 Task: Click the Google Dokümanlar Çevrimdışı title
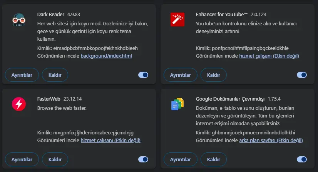(230, 99)
